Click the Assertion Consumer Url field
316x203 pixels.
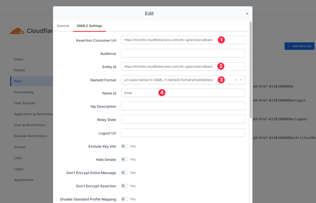[170, 40]
